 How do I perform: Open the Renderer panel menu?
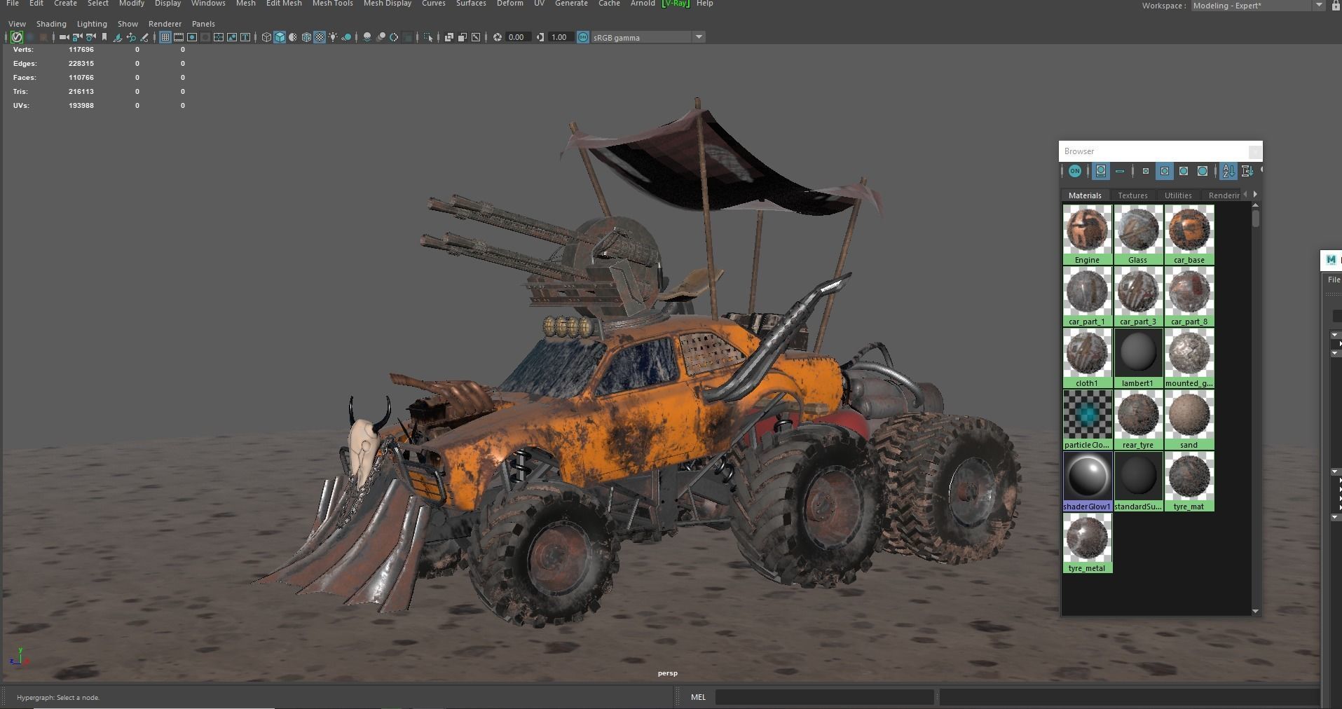coord(165,24)
